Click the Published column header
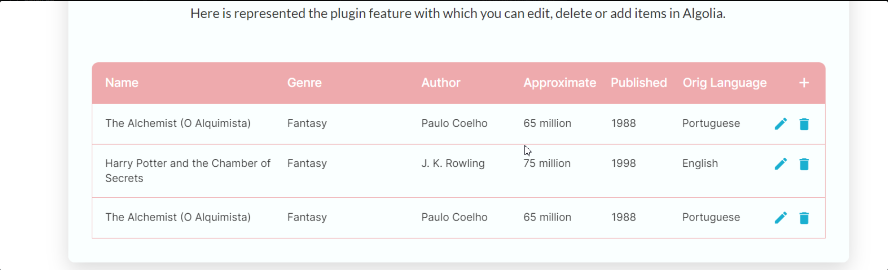This screenshot has height=270, width=888. tap(639, 83)
